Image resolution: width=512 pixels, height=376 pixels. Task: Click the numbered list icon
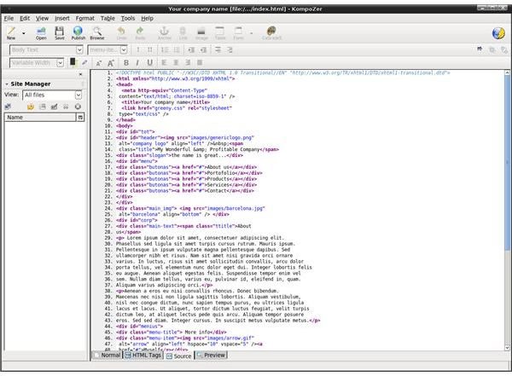pos(165,50)
